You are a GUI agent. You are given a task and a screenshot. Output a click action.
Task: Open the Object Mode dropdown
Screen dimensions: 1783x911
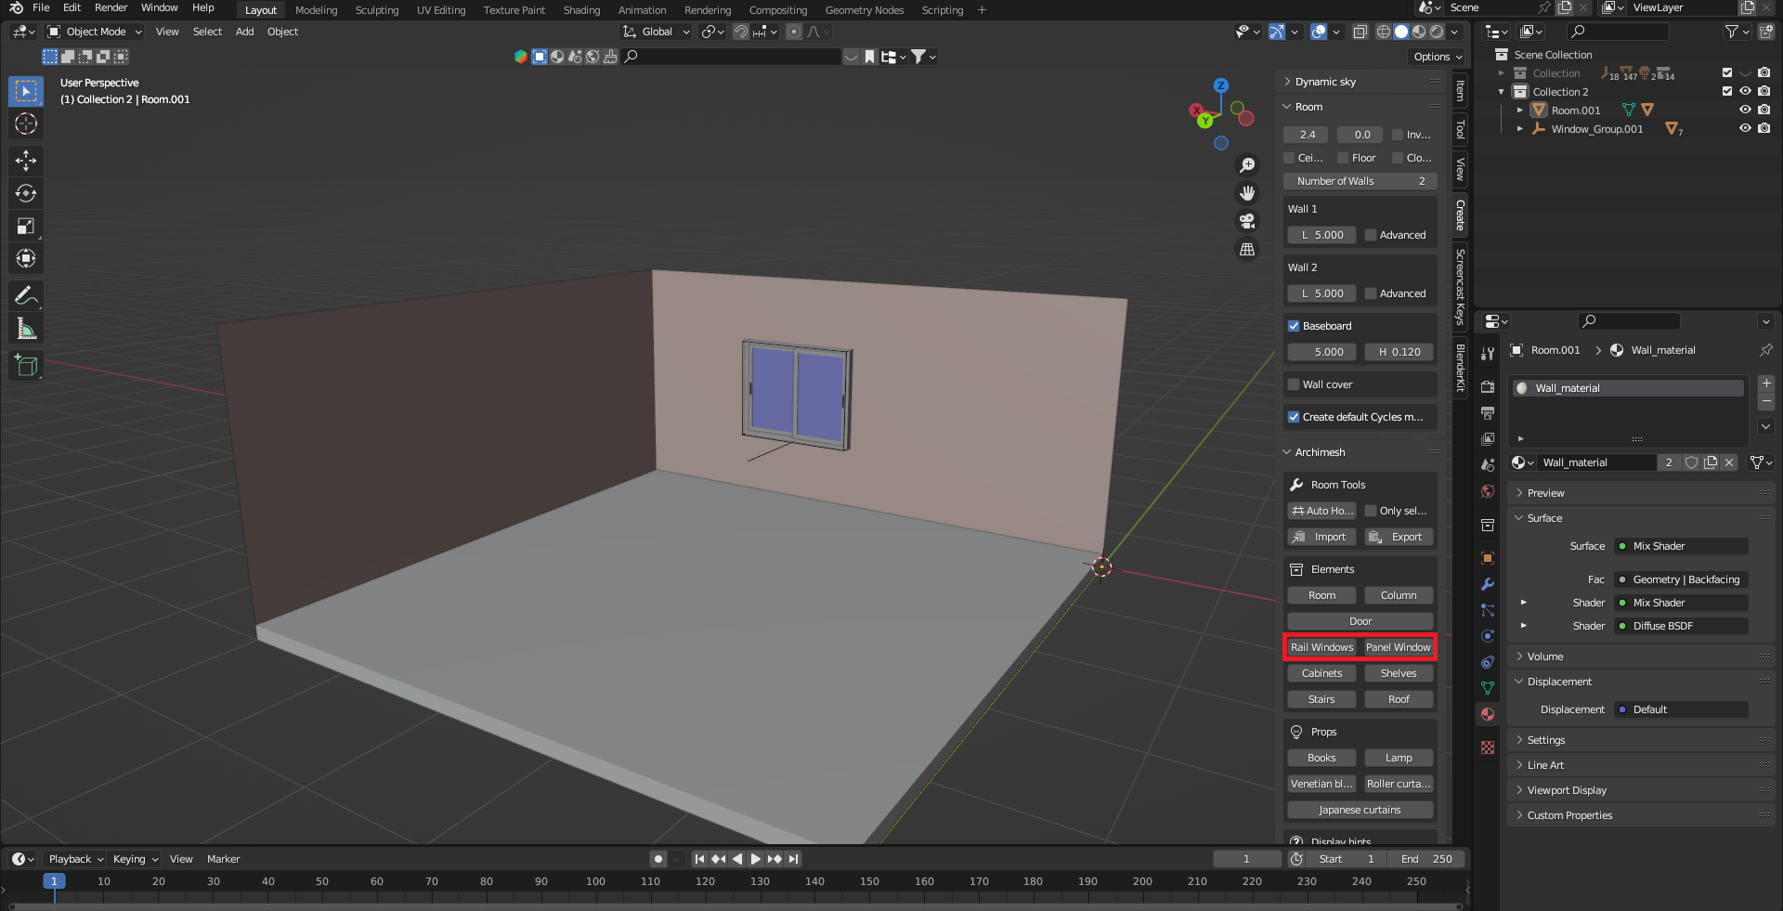[x=95, y=32]
